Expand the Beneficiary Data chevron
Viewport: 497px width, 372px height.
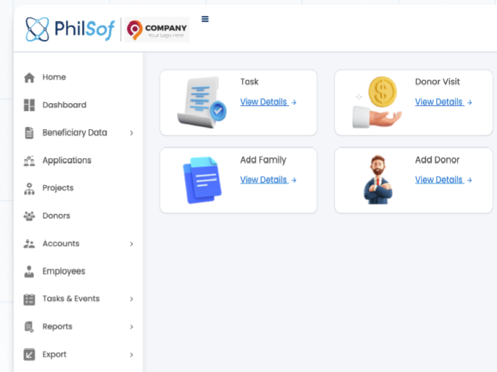point(131,133)
